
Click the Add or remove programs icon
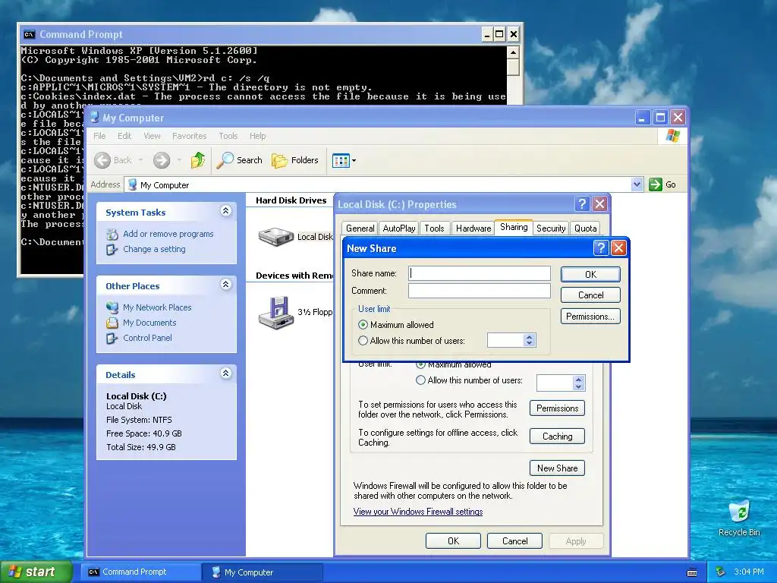point(112,234)
